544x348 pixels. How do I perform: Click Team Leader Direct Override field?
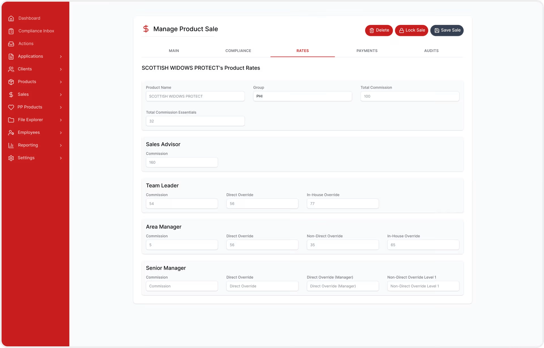pyautogui.click(x=262, y=204)
